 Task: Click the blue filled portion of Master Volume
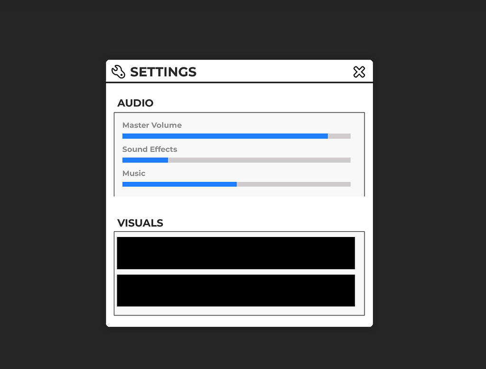pyautogui.click(x=223, y=136)
